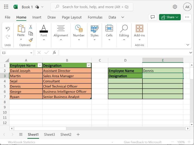Click the Copy icon
Image resolution: width=194 pixels, height=145 pixels.
point(31,34)
